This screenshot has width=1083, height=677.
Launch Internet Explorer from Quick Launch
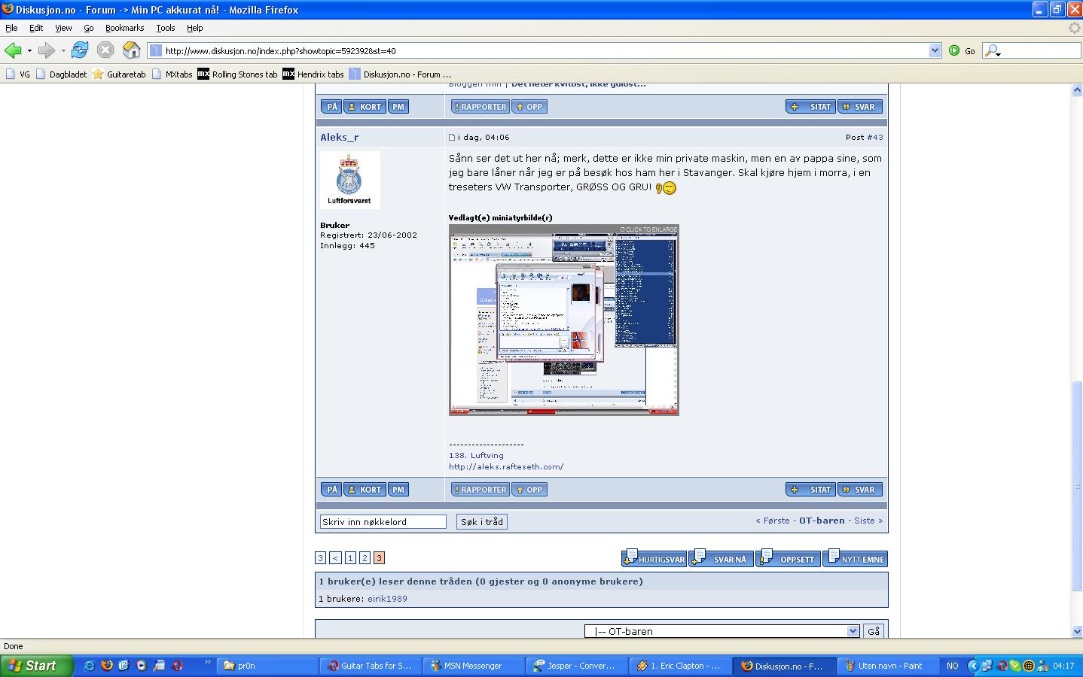coord(89,666)
